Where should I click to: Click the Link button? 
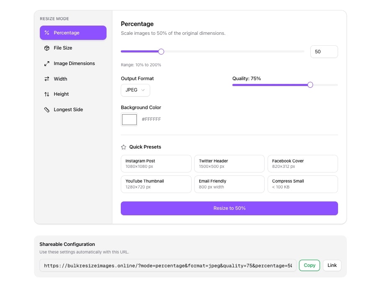(332, 265)
